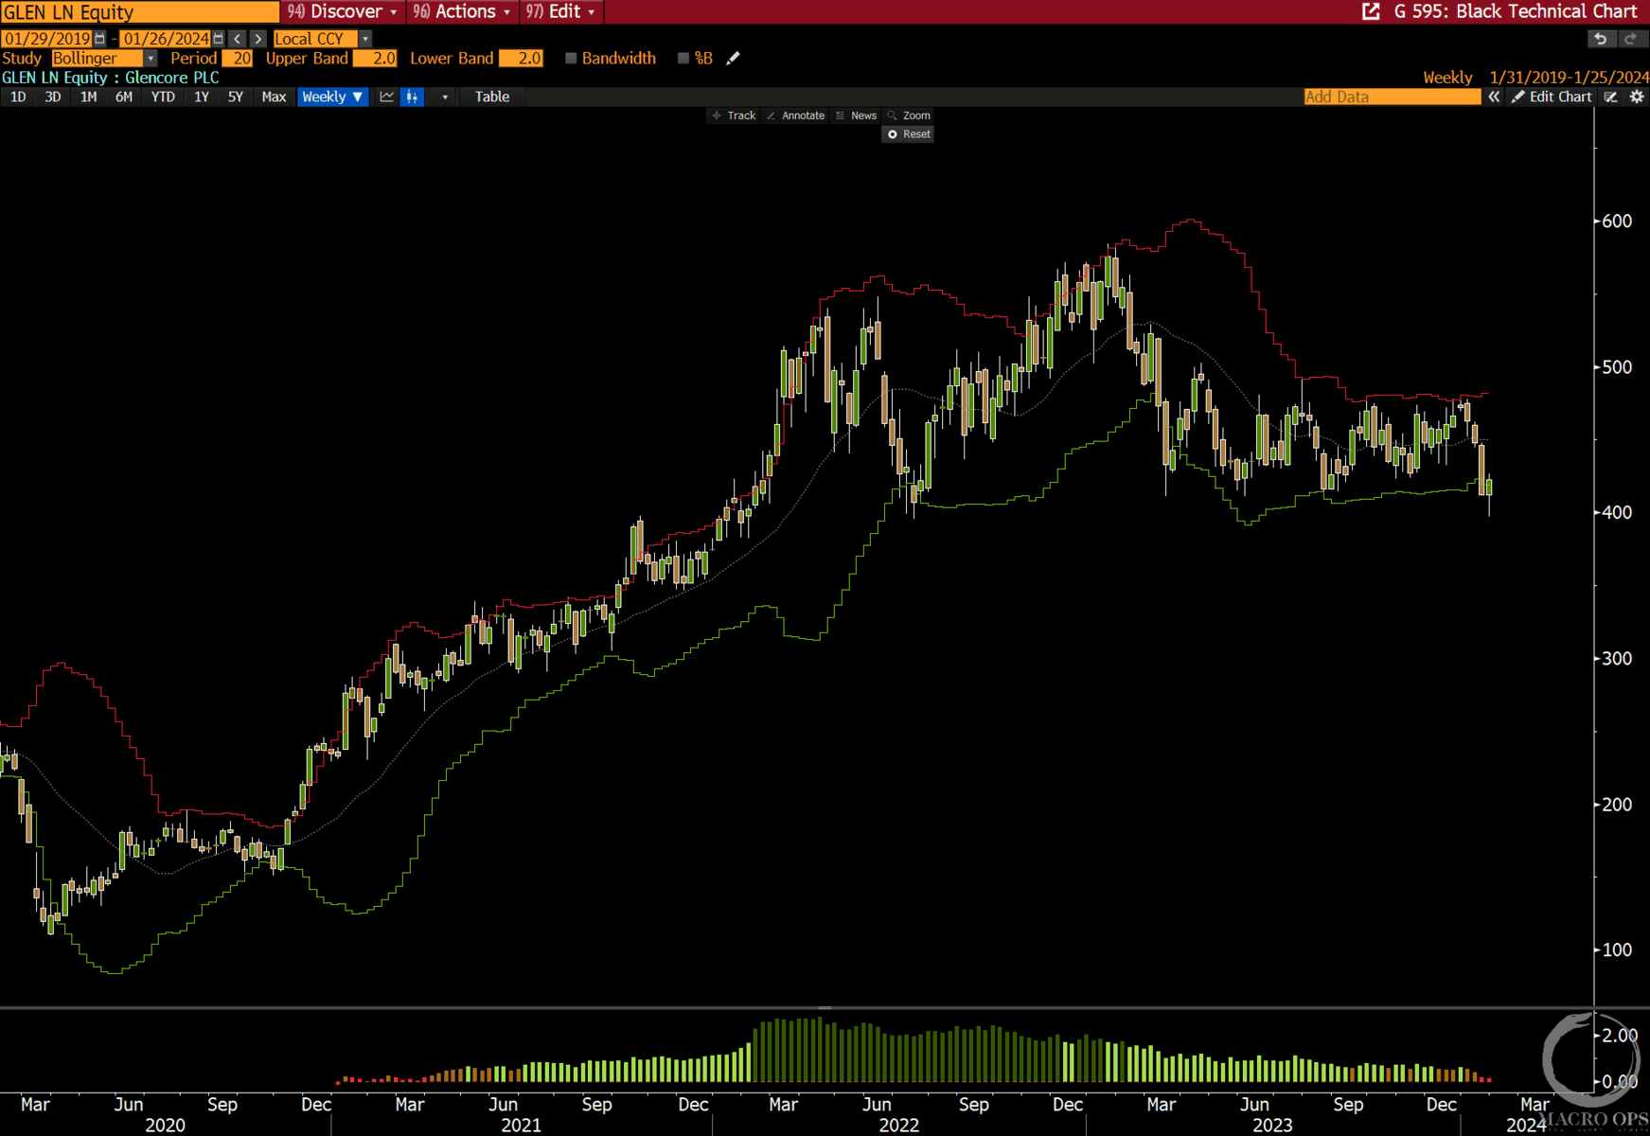Click the Add Data field
The width and height of the screenshot is (1650, 1136).
(1392, 97)
